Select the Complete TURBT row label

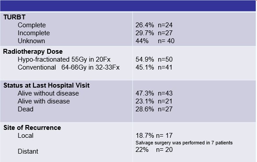point(32,25)
